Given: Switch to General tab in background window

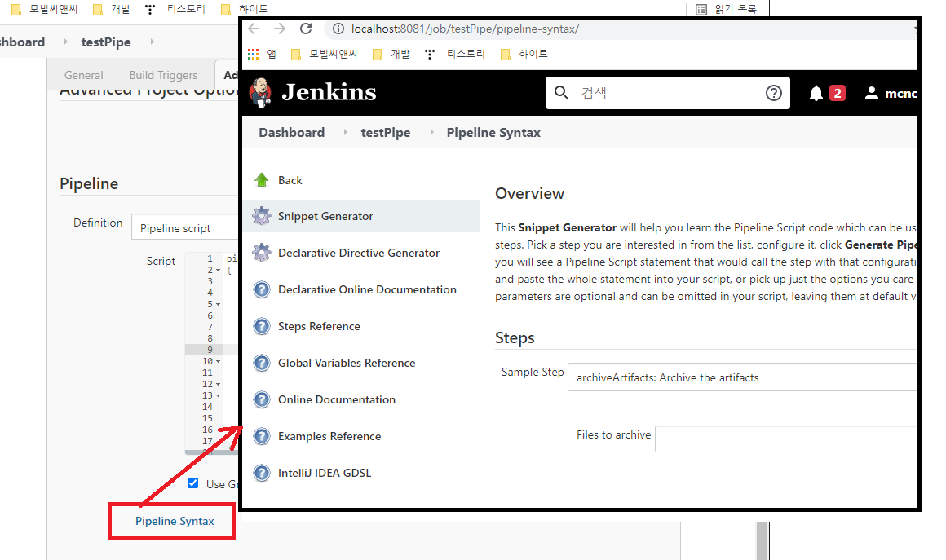Looking at the screenshot, I should tap(84, 75).
